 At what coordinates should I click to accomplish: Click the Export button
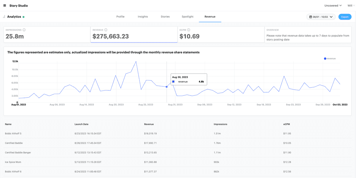[345, 17]
